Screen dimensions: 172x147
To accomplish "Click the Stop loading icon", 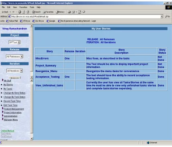I will point(20,12).
